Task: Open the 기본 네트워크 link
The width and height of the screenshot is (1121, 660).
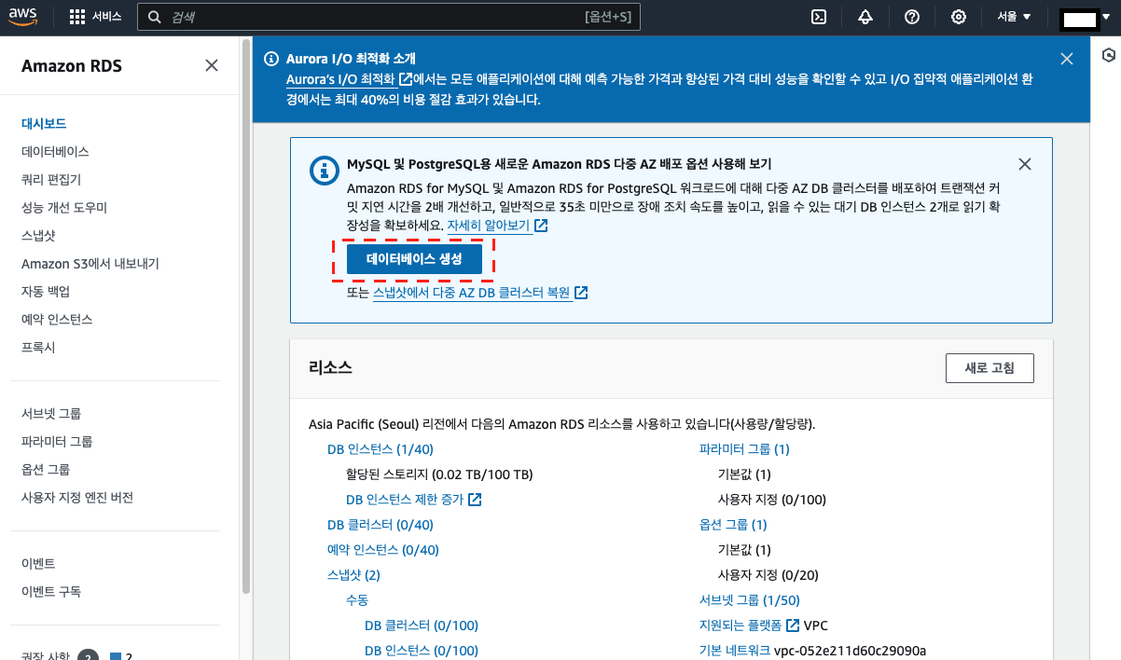Action: (735, 651)
